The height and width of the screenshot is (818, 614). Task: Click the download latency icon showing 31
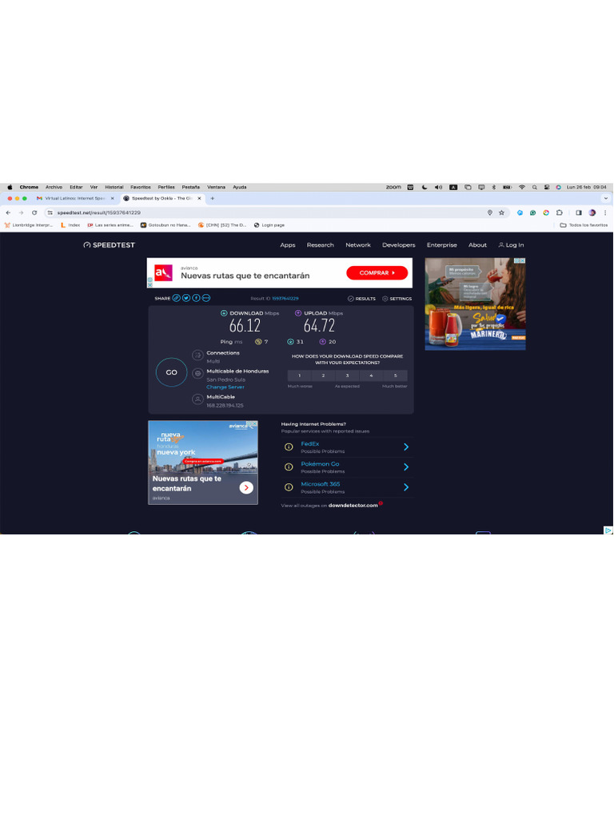tap(290, 342)
